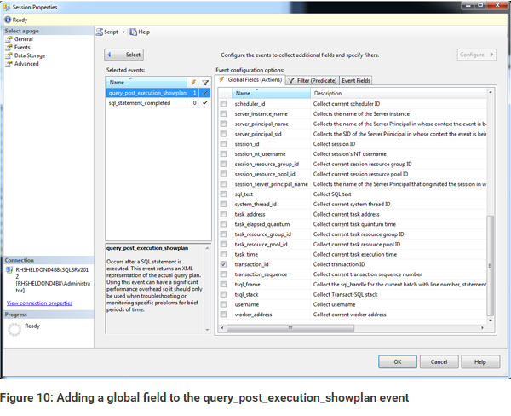511x416 pixels.
Task: Click event description scroll down arrow
Action: (207, 330)
